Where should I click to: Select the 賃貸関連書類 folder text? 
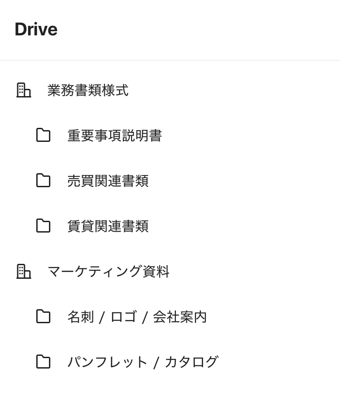(107, 226)
